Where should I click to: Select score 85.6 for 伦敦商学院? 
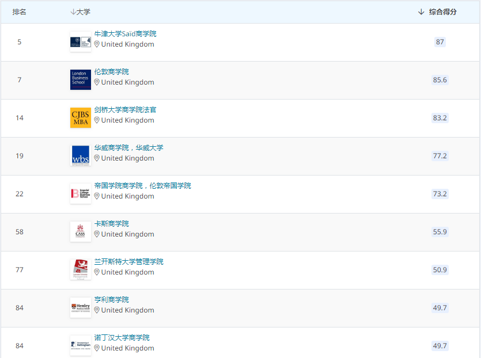click(440, 79)
